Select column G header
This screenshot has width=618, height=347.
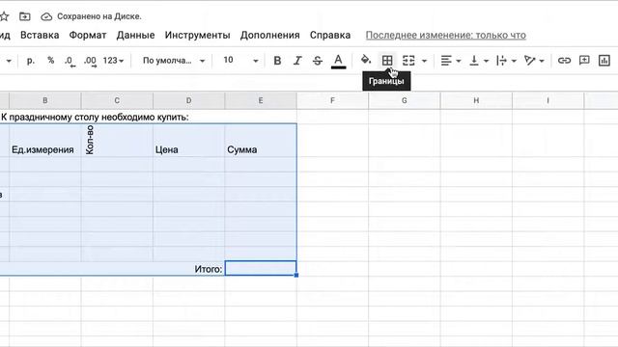click(x=405, y=100)
